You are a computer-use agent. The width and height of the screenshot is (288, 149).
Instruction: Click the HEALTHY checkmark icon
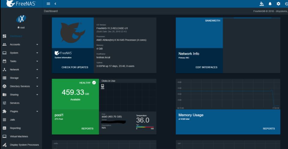[94, 83]
